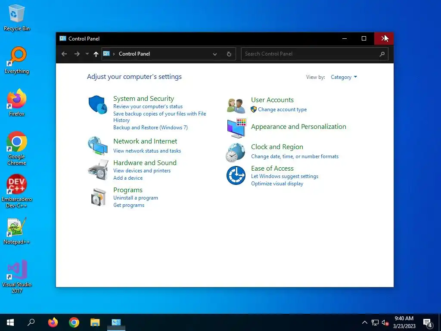Go up one level with up arrow
This screenshot has width=441, height=331.
pos(96,54)
